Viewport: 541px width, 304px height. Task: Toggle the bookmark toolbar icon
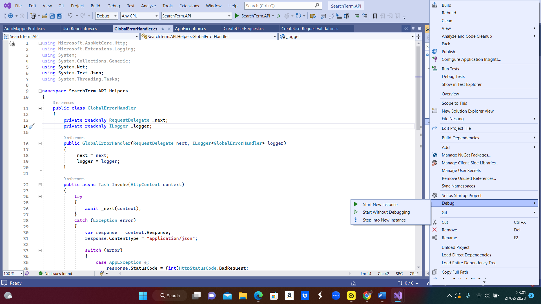[x=375, y=16]
